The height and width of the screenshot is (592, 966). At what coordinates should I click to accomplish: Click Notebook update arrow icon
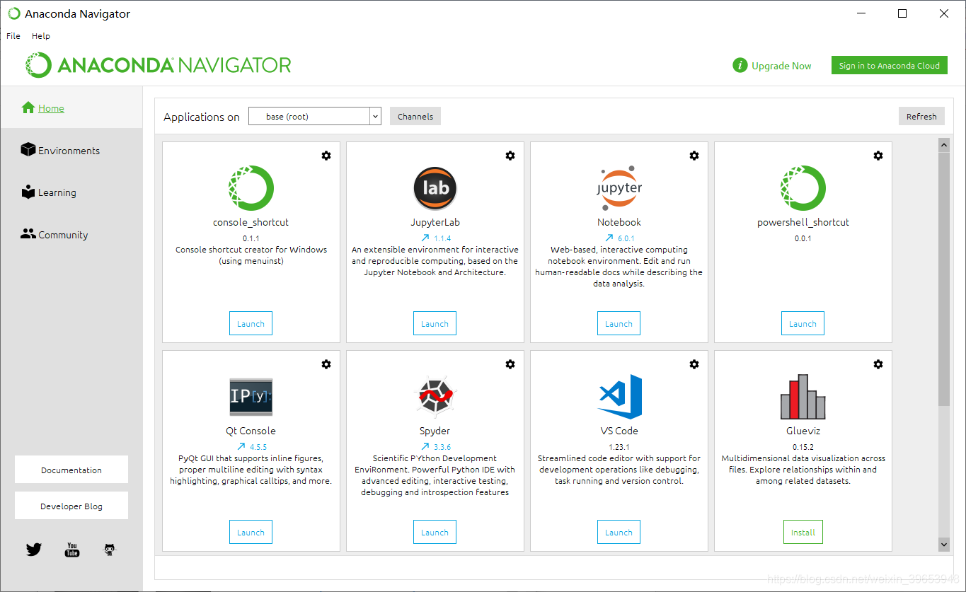pos(609,238)
